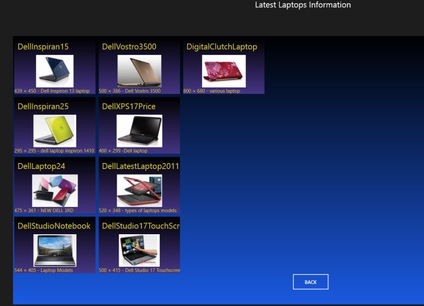
Task: Click caption '800 × 680 - various laptop'
Action: point(212,91)
